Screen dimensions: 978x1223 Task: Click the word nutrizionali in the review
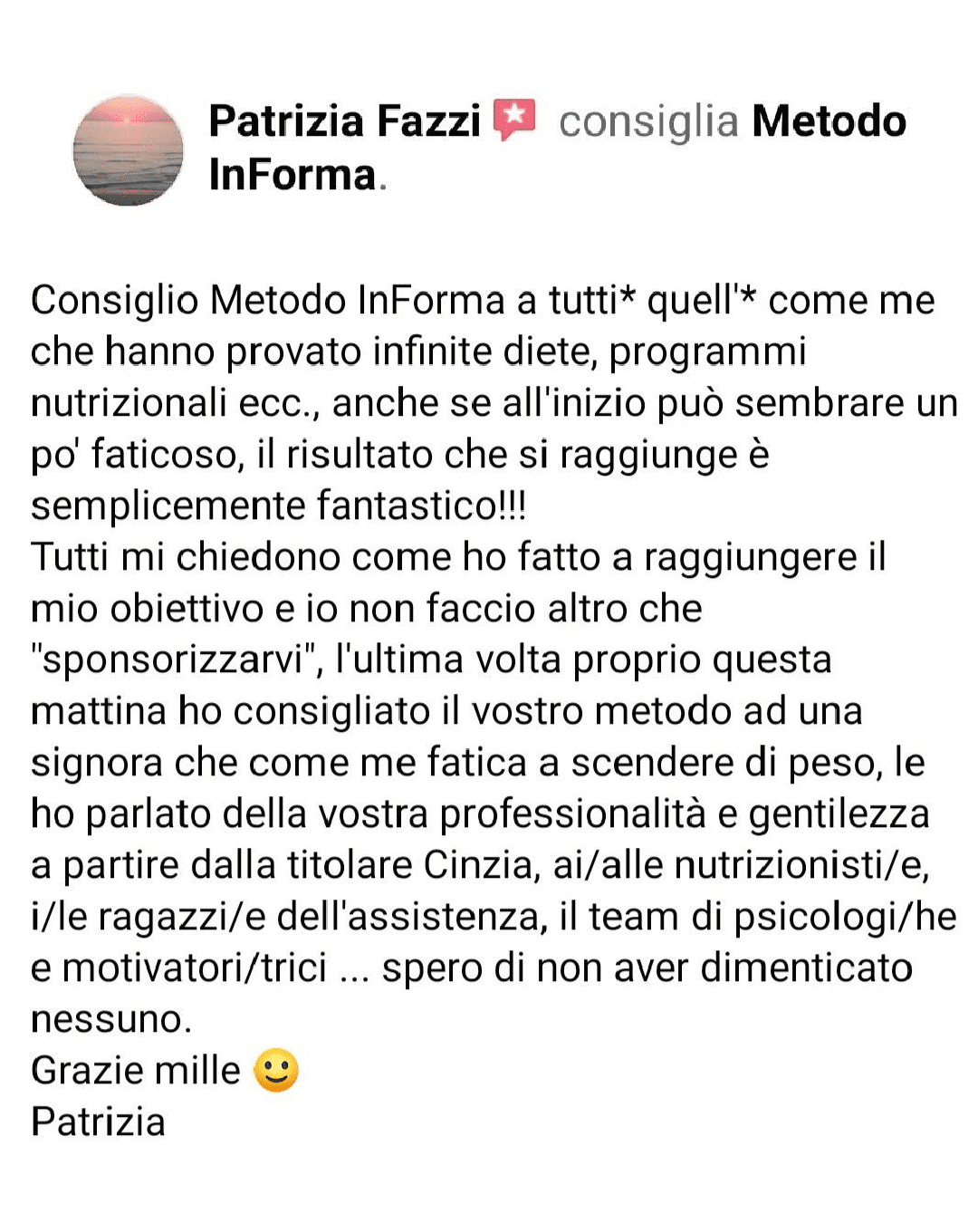(129, 403)
